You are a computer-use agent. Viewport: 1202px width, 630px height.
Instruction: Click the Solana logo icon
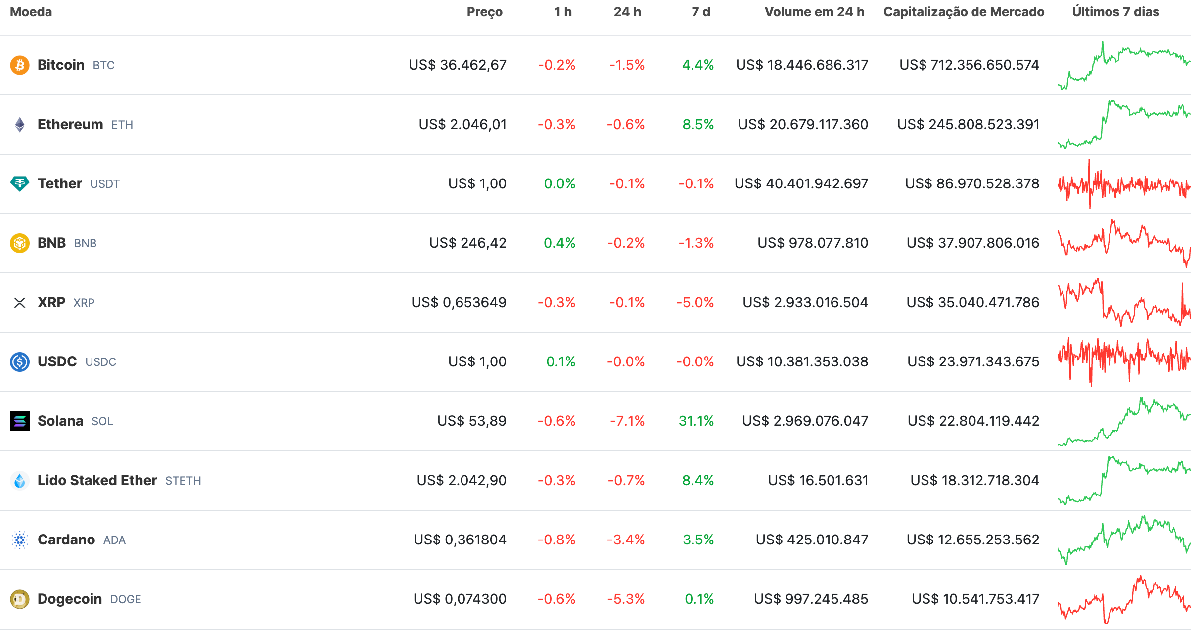(20, 421)
